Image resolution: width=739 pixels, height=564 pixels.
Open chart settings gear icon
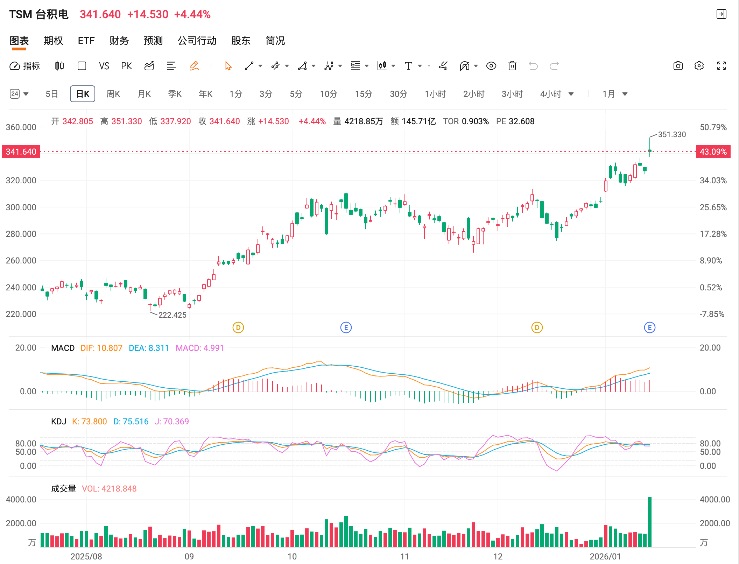pos(699,66)
